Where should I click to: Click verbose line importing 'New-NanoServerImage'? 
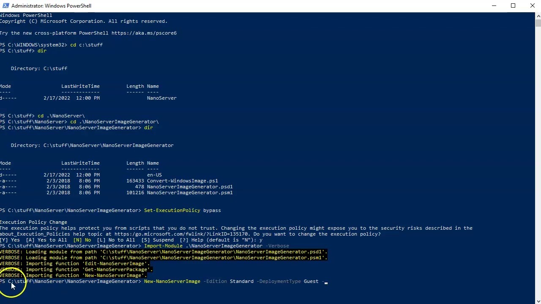(74, 275)
